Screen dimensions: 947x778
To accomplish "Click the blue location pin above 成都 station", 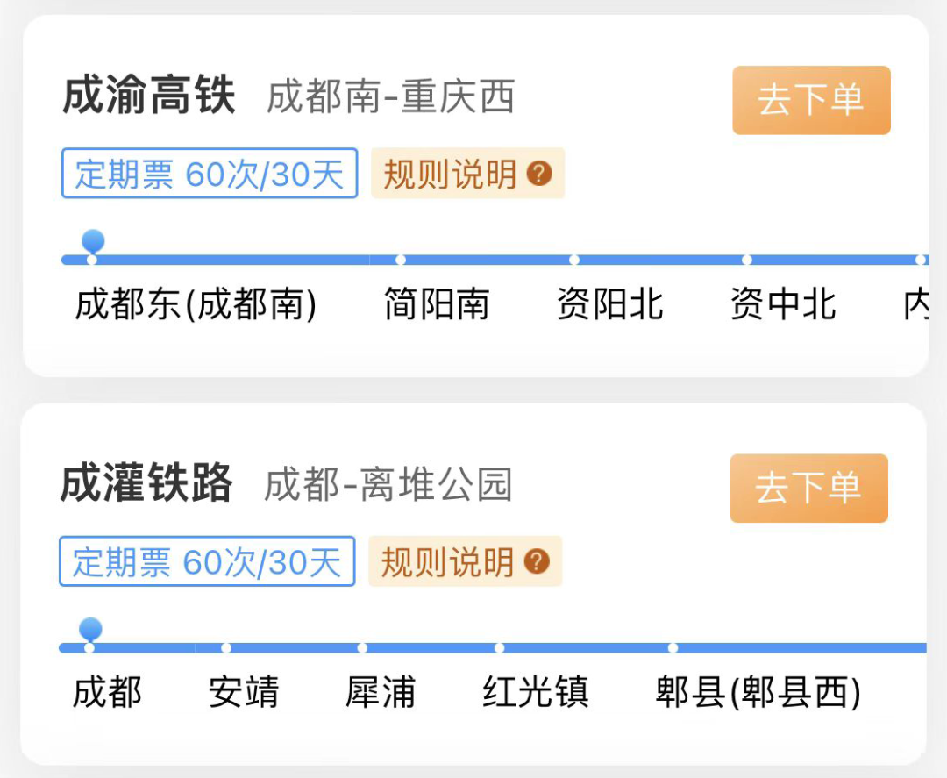I will click(90, 629).
